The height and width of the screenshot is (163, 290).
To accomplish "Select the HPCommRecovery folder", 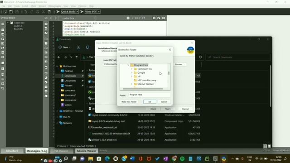I will pyautogui.click(x=147, y=80).
